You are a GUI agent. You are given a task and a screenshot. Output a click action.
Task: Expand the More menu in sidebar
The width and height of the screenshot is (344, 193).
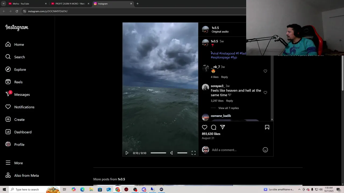(14, 163)
